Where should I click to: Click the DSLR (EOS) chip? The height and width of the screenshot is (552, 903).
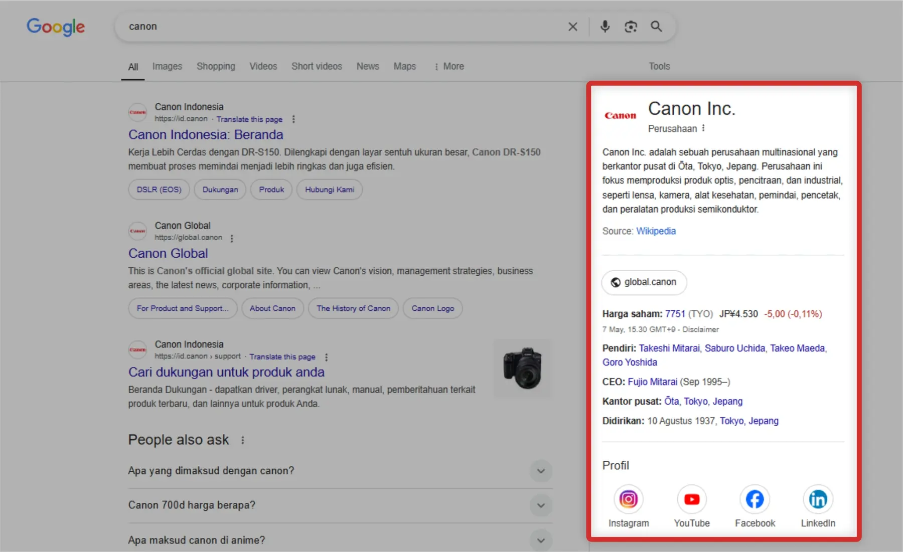point(159,190)
